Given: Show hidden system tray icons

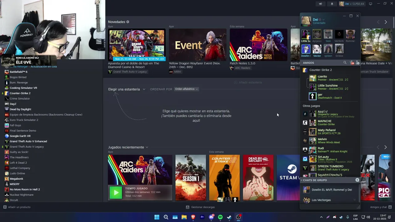Looking at the screenshot, I should pos(321,217).
